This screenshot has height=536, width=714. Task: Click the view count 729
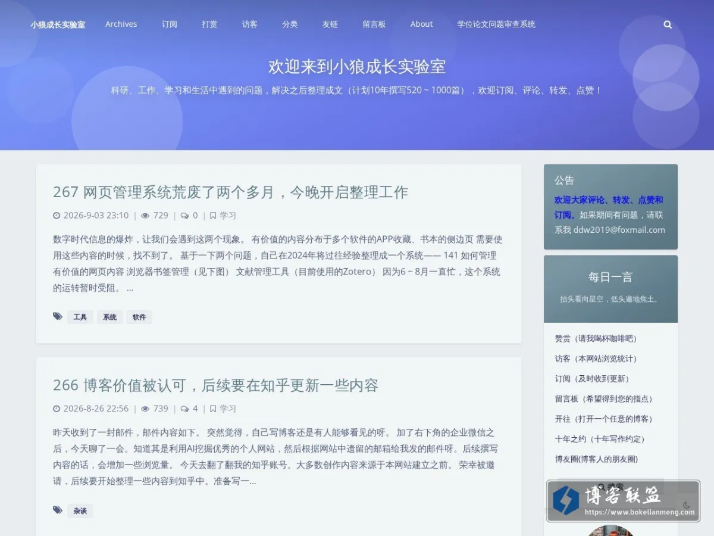(161, 216)
